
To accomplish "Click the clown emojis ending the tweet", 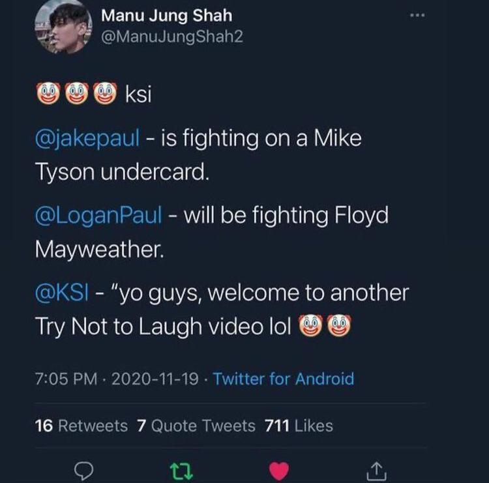I will pos(324,326).
